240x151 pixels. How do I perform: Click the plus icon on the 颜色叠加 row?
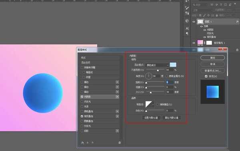pyautogui.click(x=117, y=111)
